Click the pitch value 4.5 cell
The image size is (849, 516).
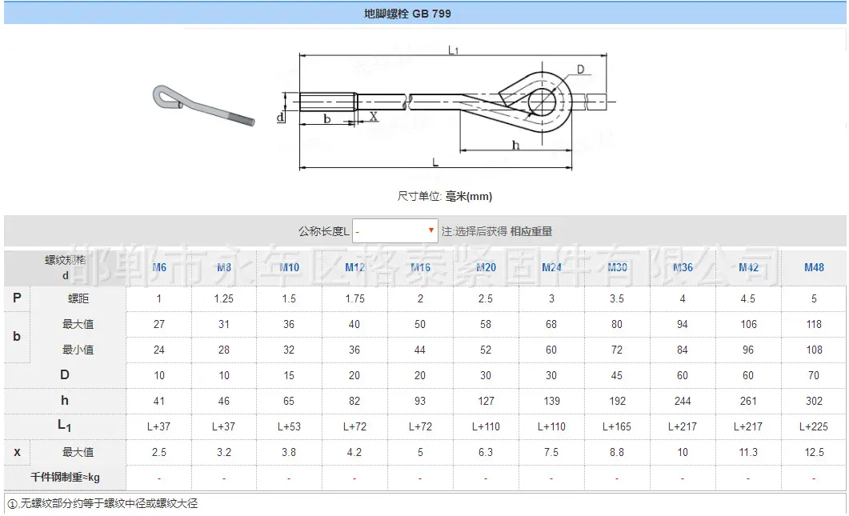point(747,299)
